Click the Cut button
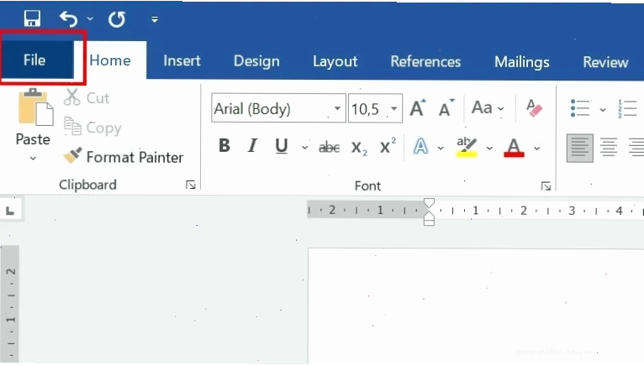The height and width of the screenshot is (366, 644). (x=87, y=97)
